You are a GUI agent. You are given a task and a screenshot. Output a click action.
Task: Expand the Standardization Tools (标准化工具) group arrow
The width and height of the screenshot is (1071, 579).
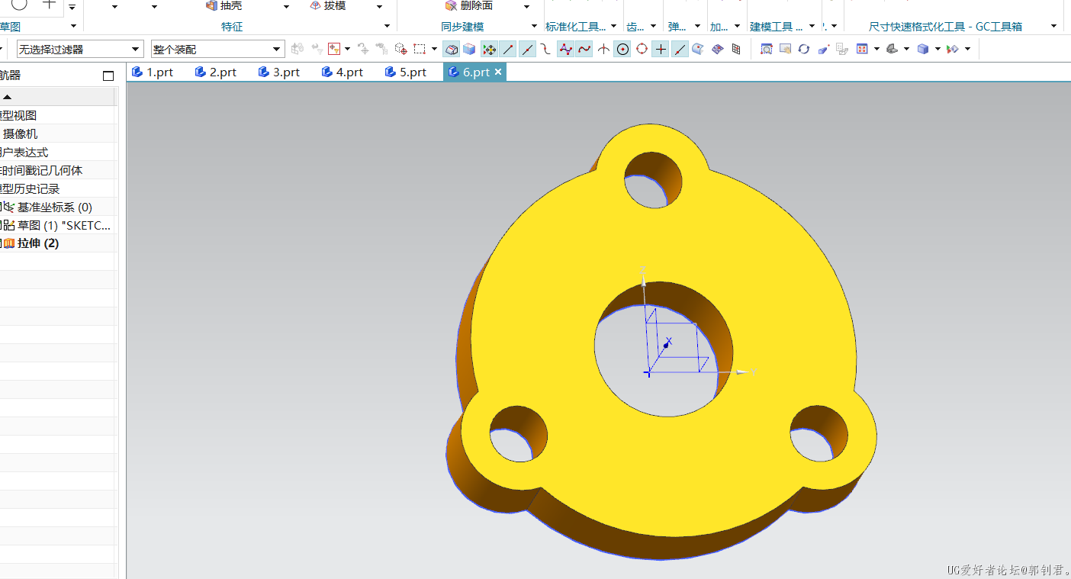click(x=613, y=27)
